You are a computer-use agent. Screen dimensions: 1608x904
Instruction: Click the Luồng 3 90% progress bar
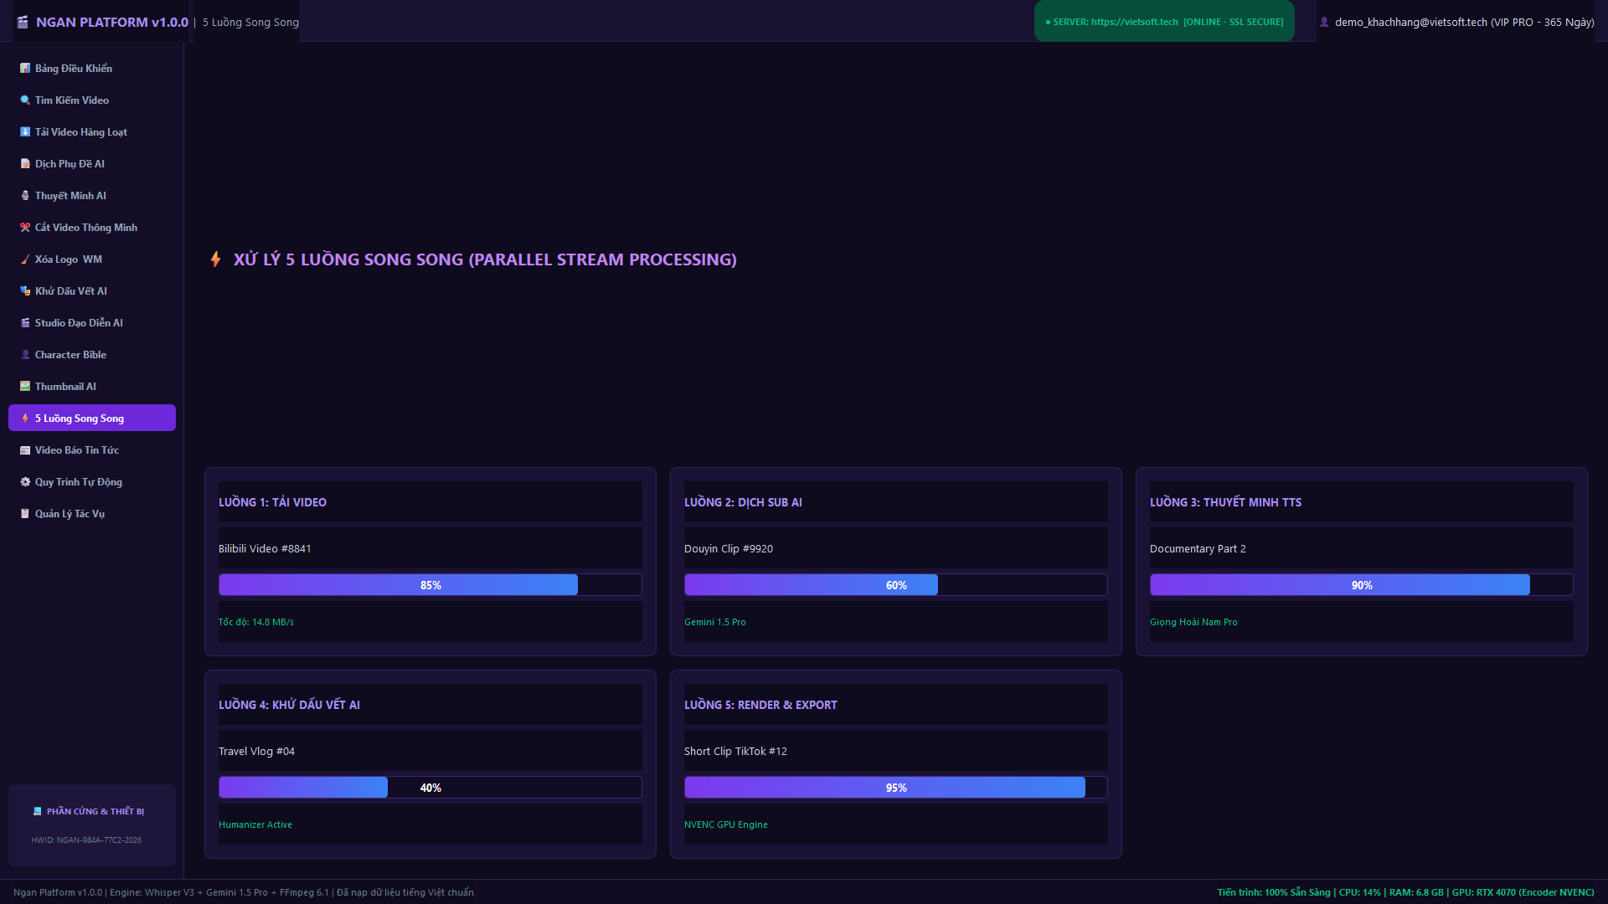pyautogui.click(x=1362, y=585)
